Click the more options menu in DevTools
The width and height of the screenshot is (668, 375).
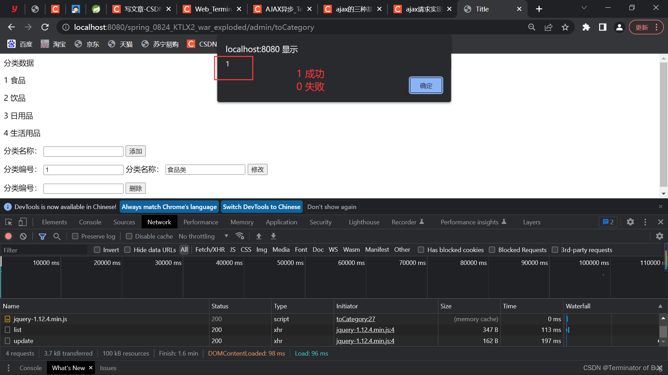645,222
